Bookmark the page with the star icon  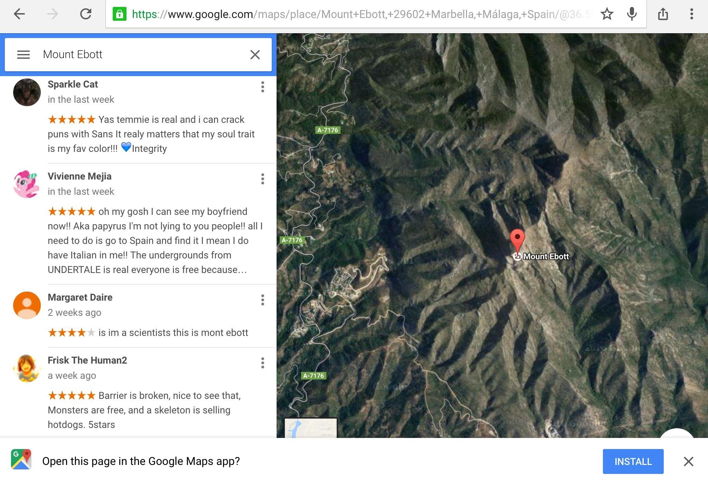(x=607, y=14)
